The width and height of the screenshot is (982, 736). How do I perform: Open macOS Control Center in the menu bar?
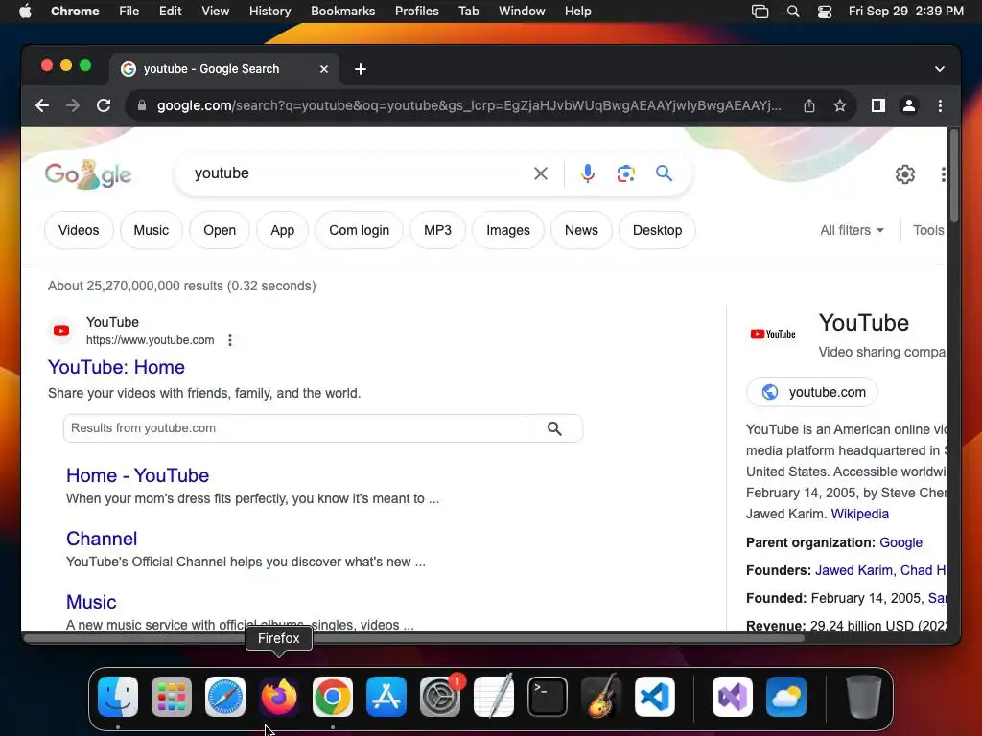point(825,11)
